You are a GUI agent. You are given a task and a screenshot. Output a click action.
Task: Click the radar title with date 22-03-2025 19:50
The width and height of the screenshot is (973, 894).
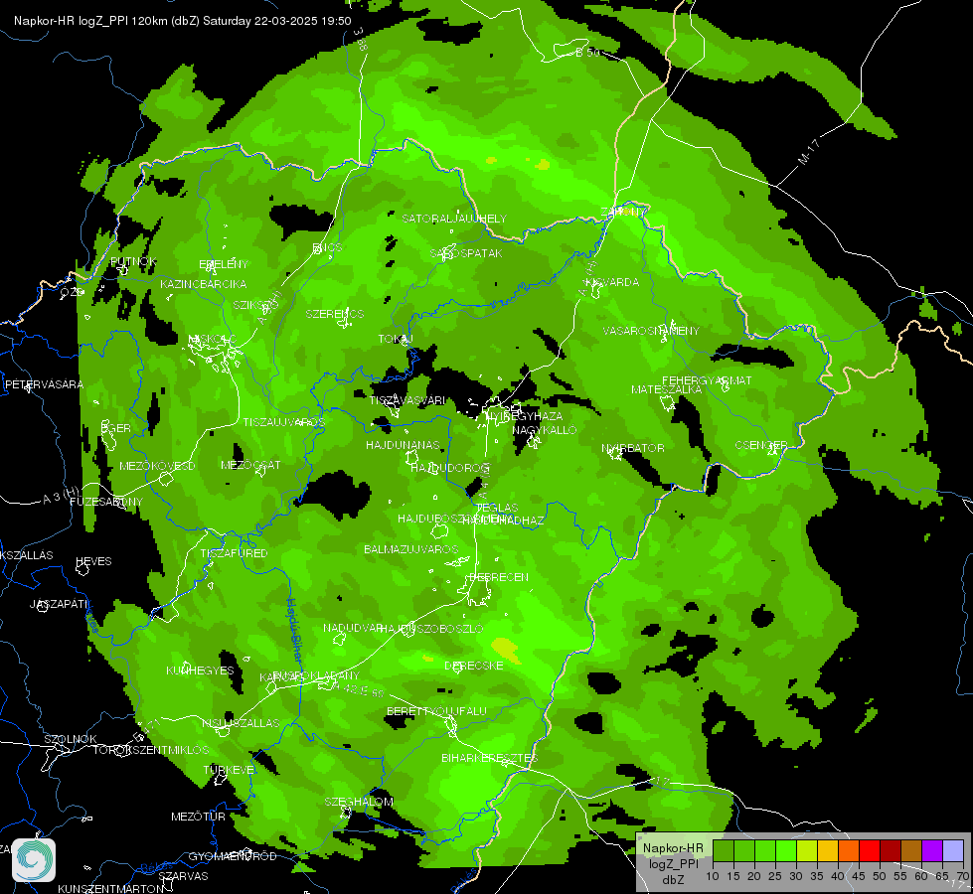(183, 21)
